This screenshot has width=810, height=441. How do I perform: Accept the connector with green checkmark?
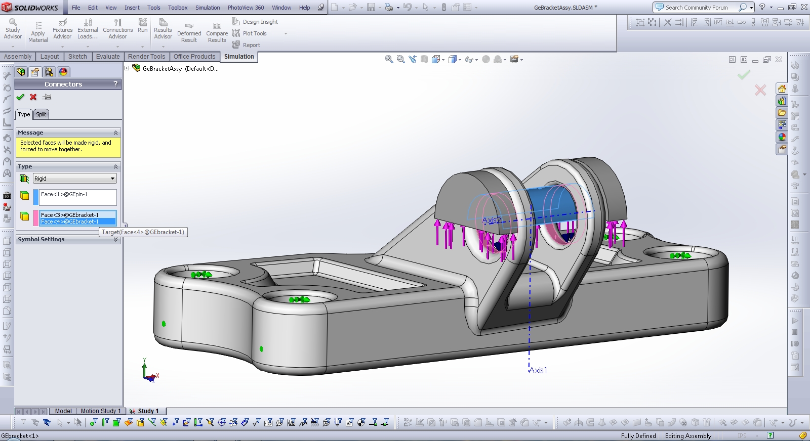pyautogui.click(x=20, y=97)
